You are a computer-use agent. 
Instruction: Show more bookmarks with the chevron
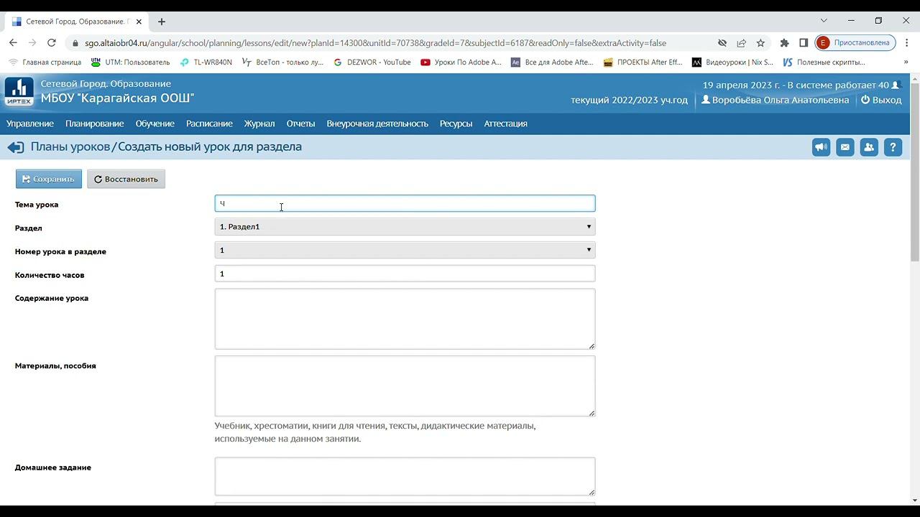click(906, 62)
